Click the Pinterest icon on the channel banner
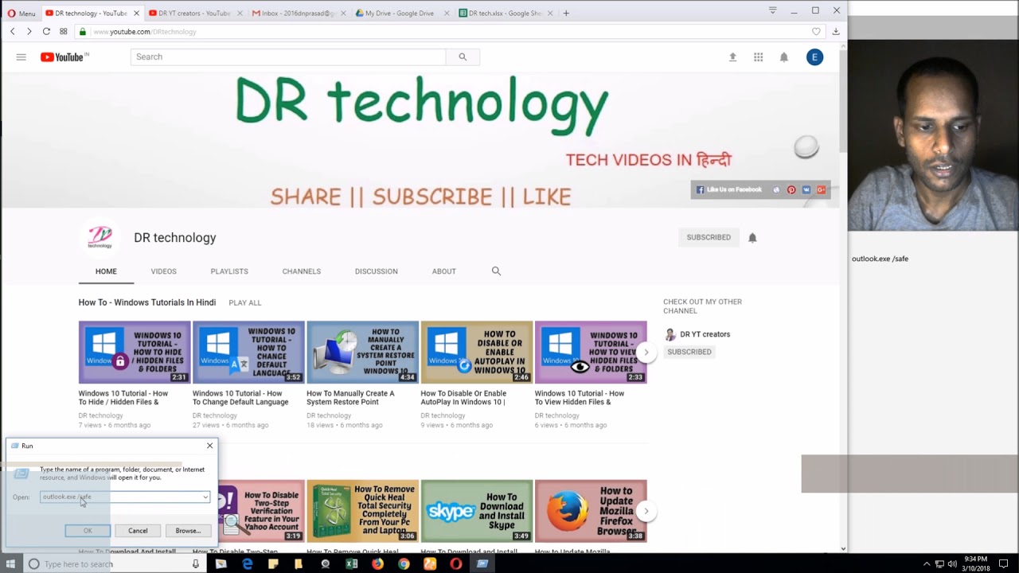This screenshot has width=1019, height=573. tap(791, 190)
